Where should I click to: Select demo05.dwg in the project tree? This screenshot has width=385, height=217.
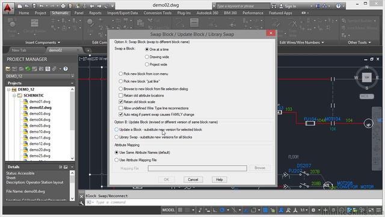[40, 126]
